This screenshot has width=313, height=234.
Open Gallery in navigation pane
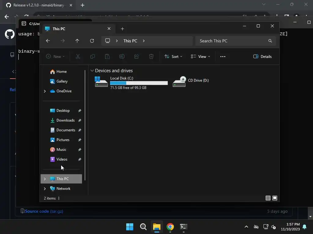[x=62, y=81]
